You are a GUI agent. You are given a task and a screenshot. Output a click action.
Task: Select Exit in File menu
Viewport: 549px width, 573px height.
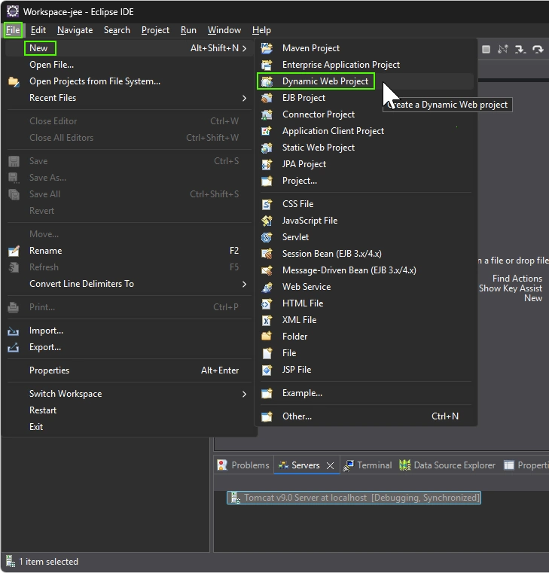tap(128, 427)
